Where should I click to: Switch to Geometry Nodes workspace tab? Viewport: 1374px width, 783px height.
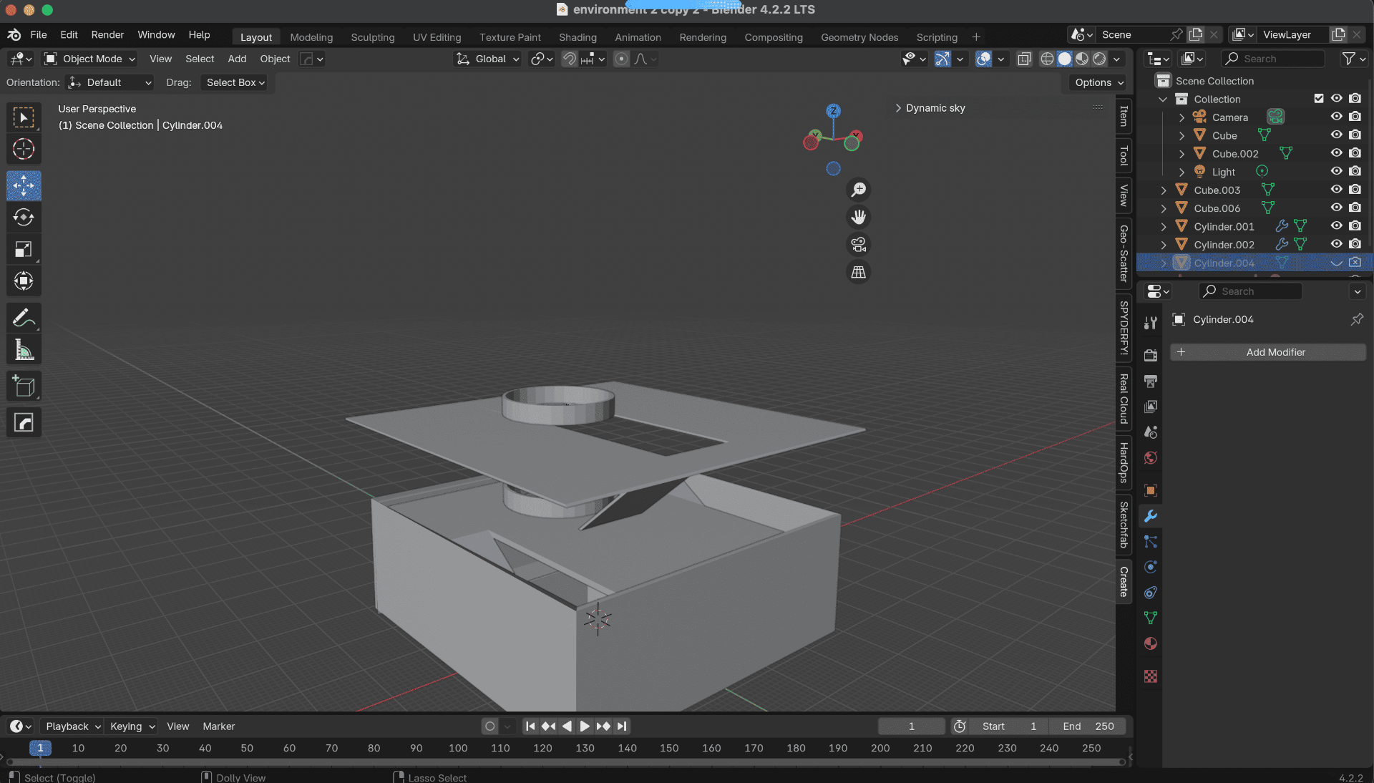[x=859, y=37]
